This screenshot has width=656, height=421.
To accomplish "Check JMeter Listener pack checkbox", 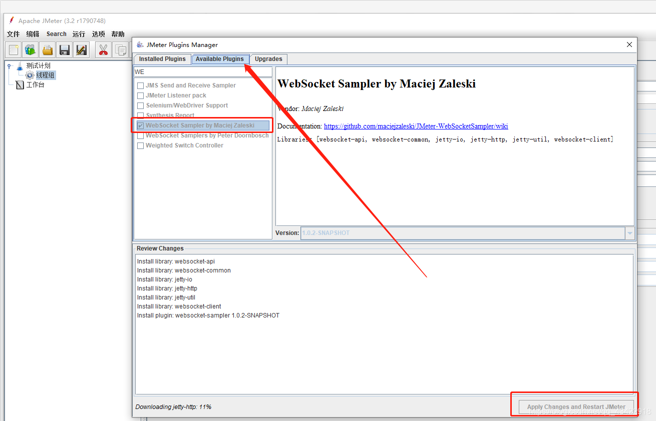I will 141,95.
